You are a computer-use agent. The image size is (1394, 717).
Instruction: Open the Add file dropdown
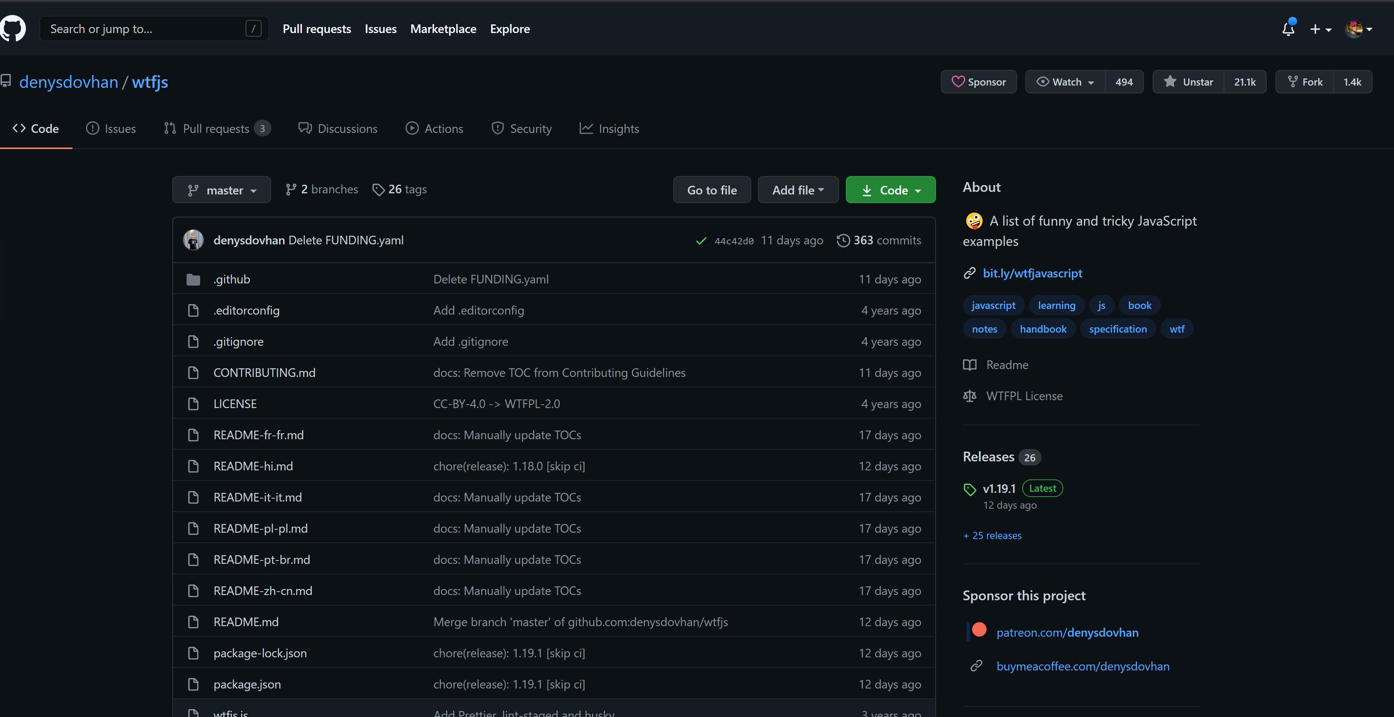[798, 190]
